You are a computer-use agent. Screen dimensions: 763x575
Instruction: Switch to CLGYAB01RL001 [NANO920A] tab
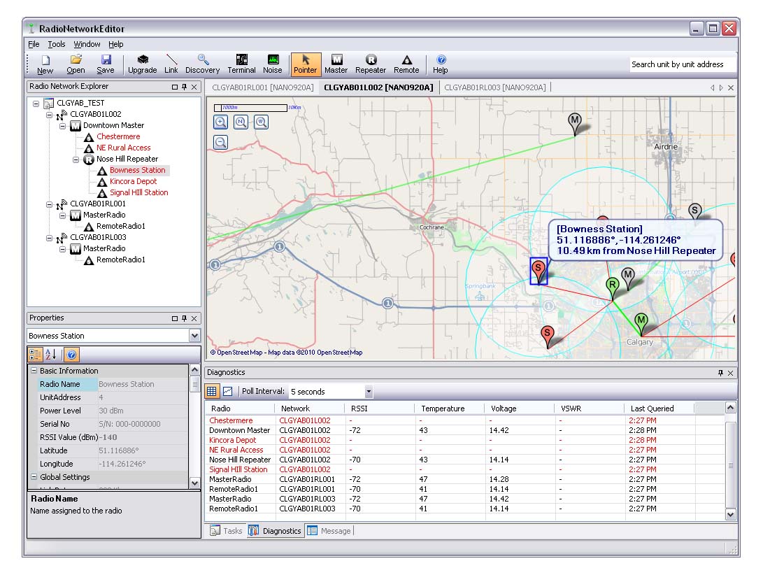point(263,87)
